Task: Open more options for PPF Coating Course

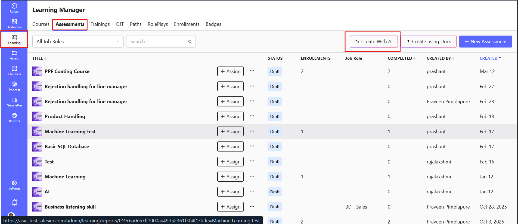Action: 252,71
